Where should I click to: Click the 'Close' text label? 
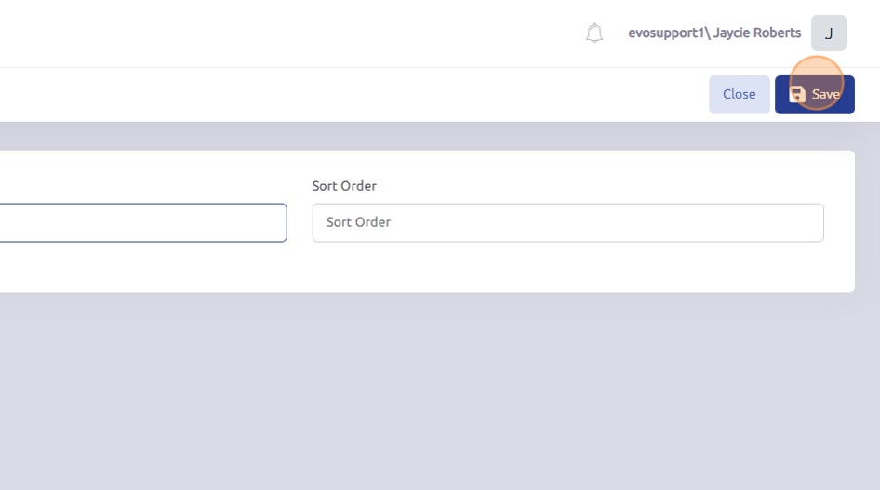tap(740, 94)
